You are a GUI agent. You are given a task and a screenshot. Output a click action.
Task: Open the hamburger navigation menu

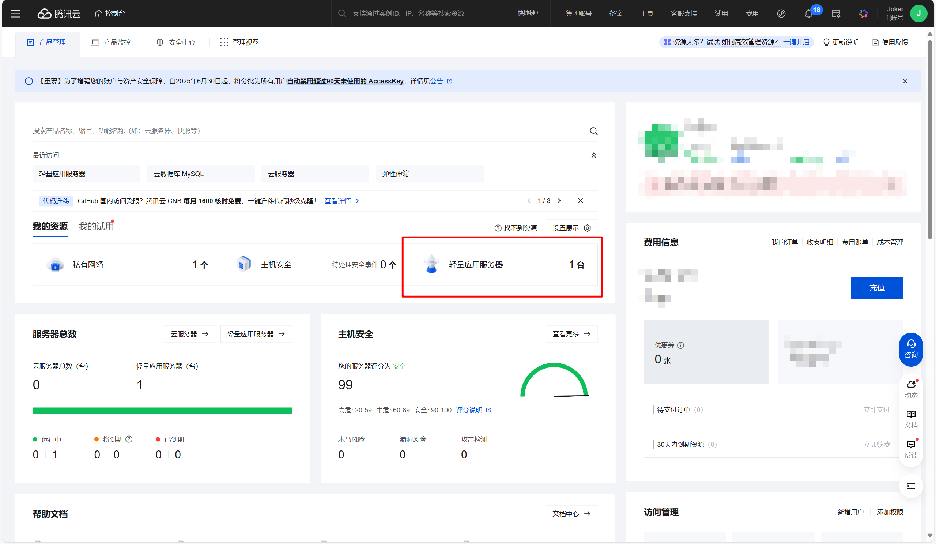click(15, 14)
